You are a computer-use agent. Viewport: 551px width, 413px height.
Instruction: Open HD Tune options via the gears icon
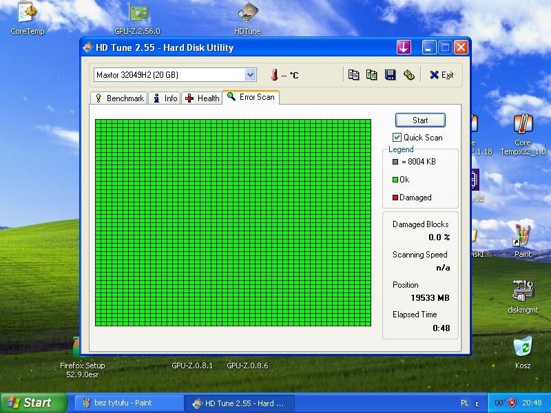[x=408, y=75]
